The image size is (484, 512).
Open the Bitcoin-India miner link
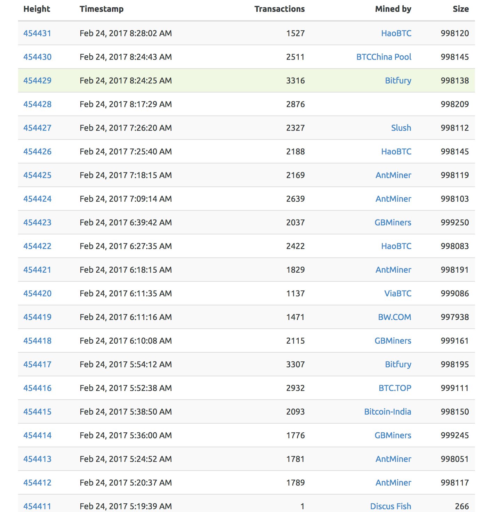pyautogui.click(x=388, y=412)
